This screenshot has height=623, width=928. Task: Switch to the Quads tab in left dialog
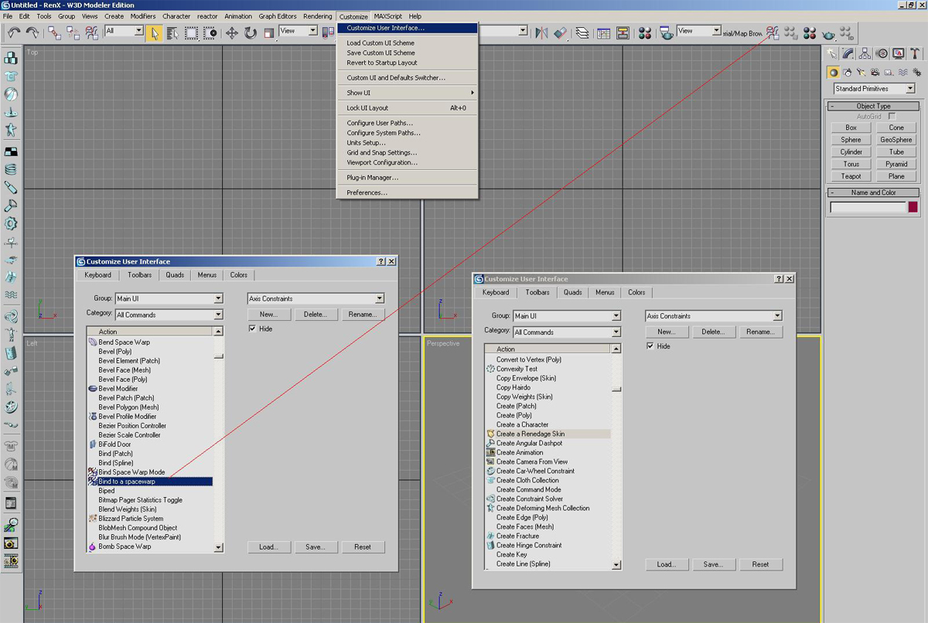point(175,274)
